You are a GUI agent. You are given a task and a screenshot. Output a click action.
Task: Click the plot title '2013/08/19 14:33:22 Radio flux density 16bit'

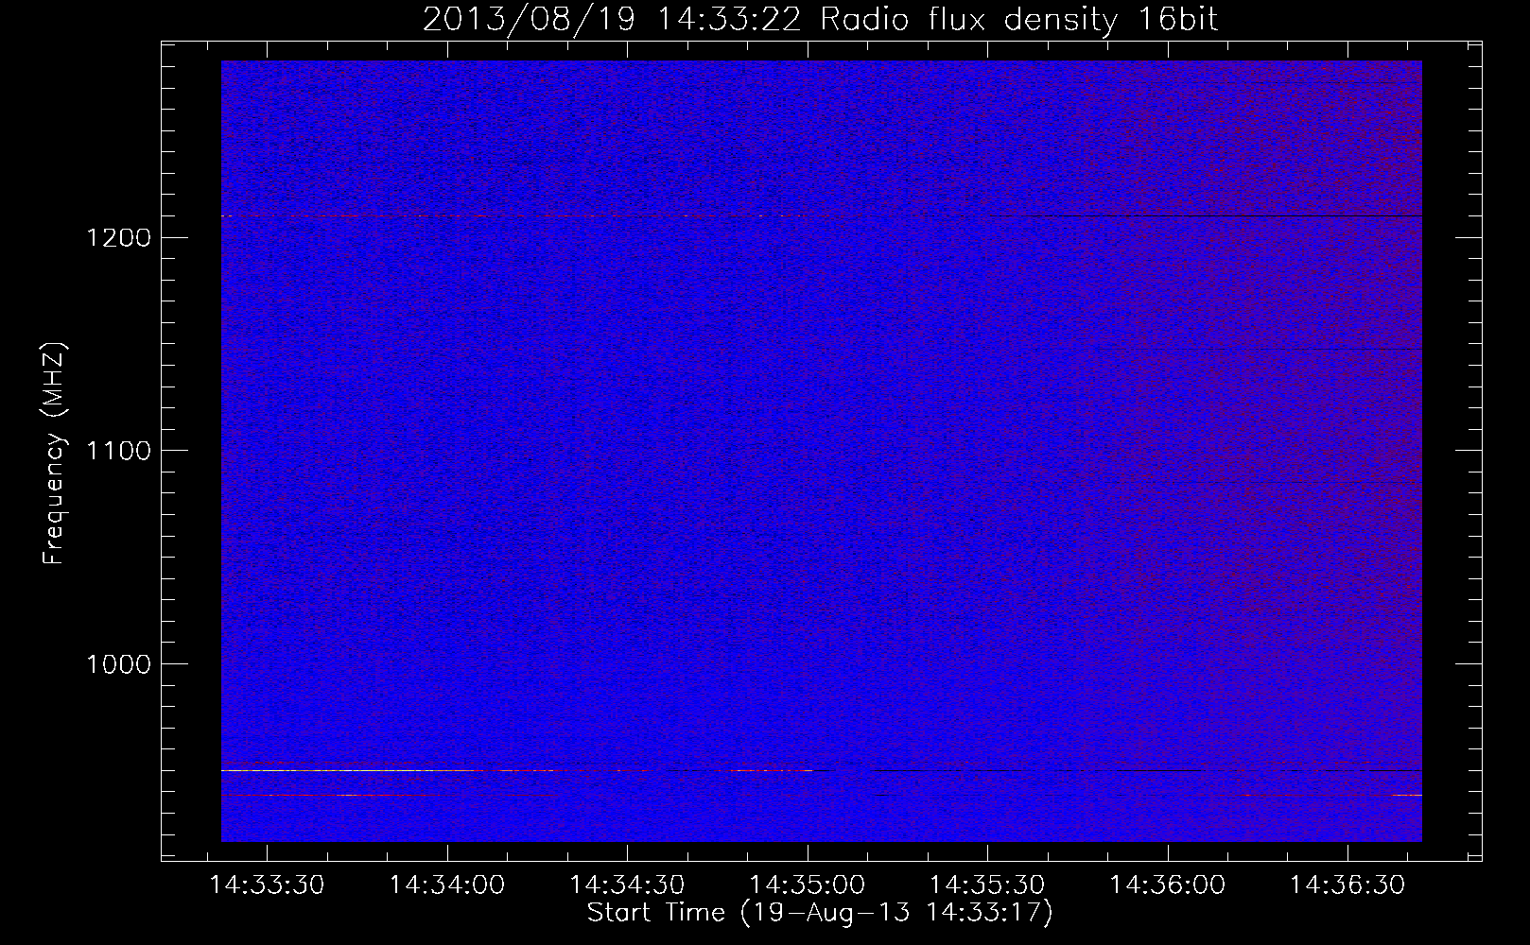(820, 19)
